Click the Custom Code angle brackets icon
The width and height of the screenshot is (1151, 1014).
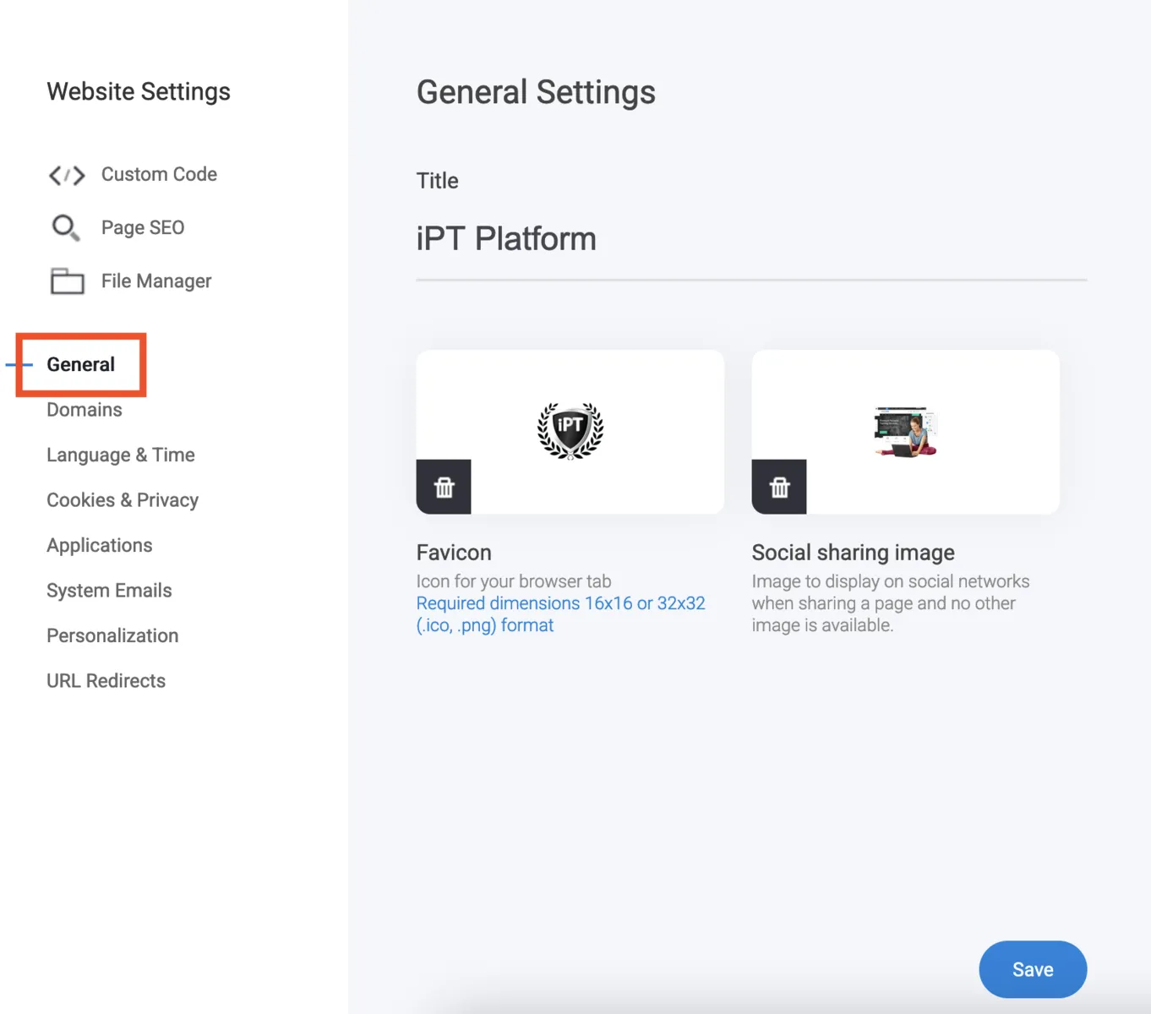tap(66, 175)
